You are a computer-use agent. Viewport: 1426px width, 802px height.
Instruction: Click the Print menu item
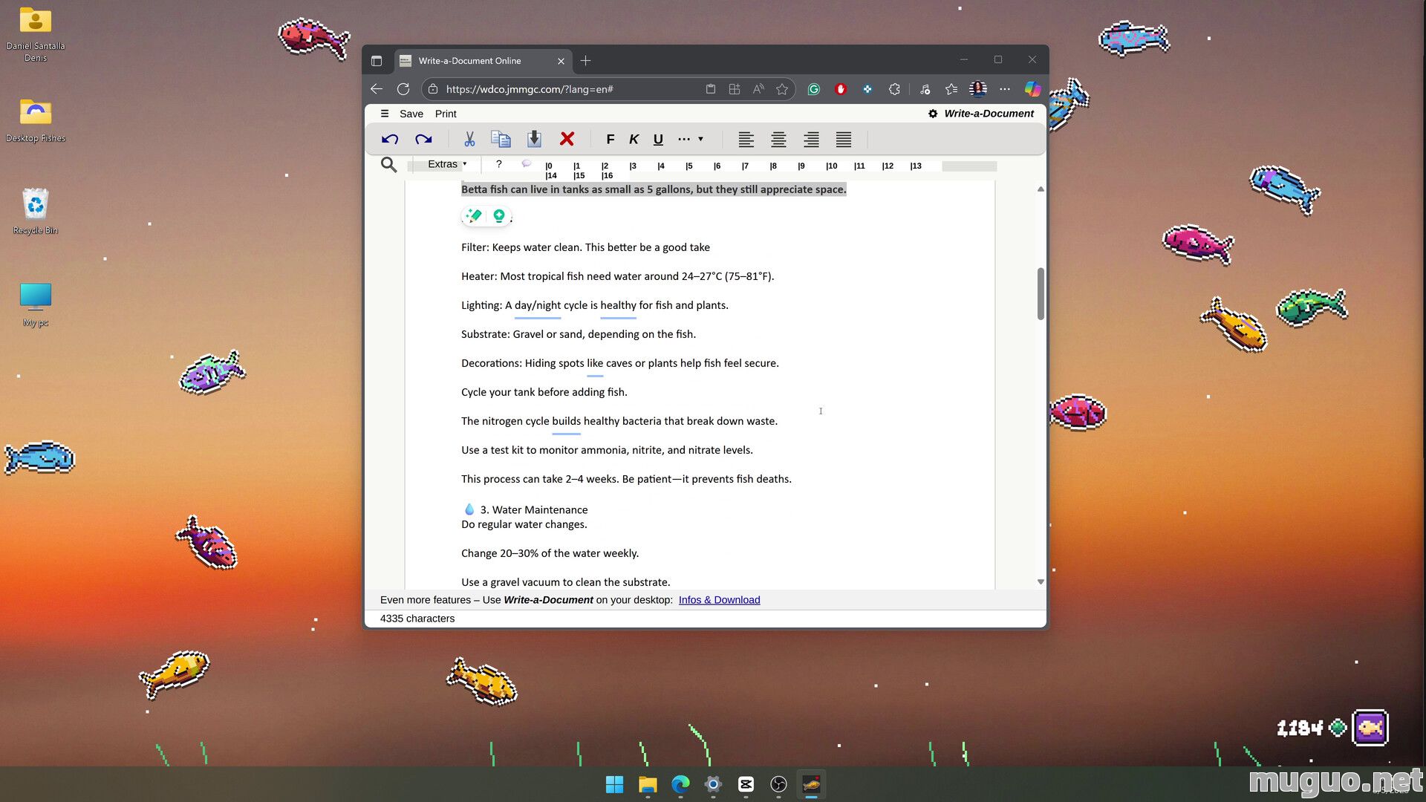pos(446,114)
